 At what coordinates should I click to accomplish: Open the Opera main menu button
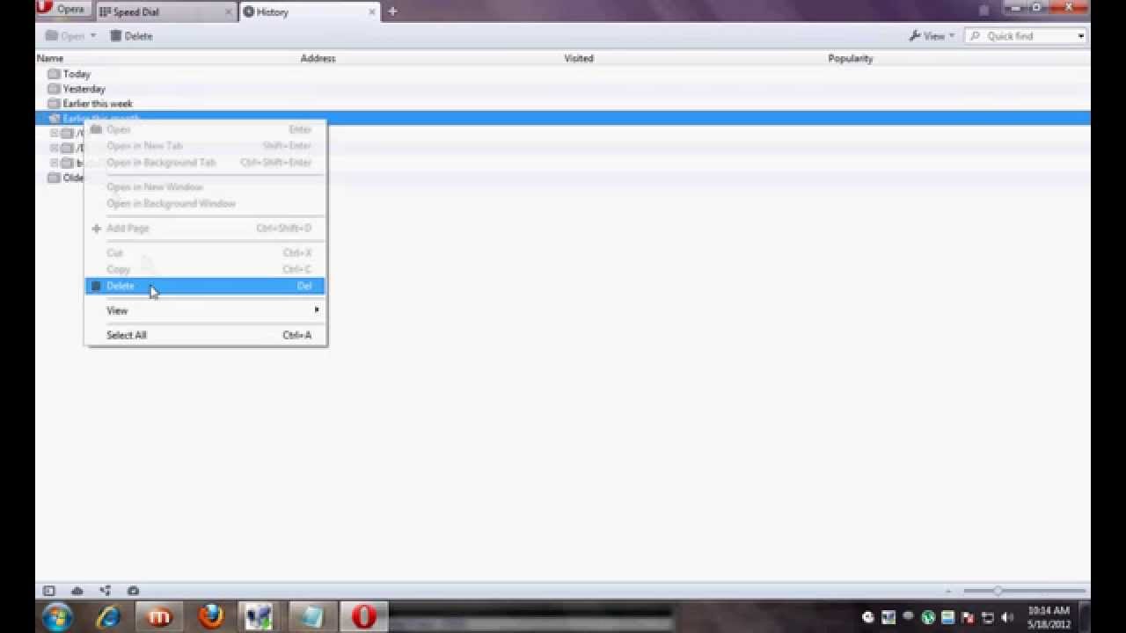coord(63,10)
